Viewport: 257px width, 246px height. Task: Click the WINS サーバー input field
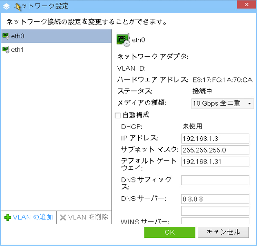(215, 221)
